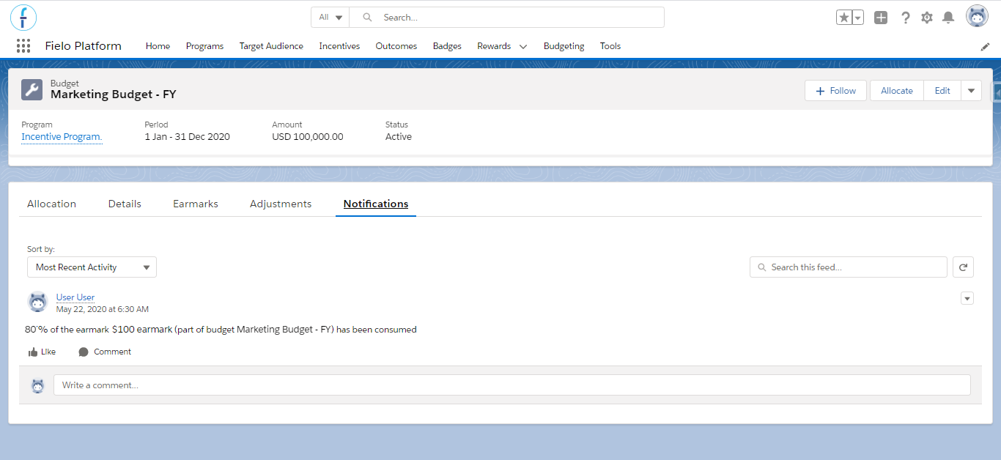Click the Marketing Budget - FY title

(x=114, y=94)
